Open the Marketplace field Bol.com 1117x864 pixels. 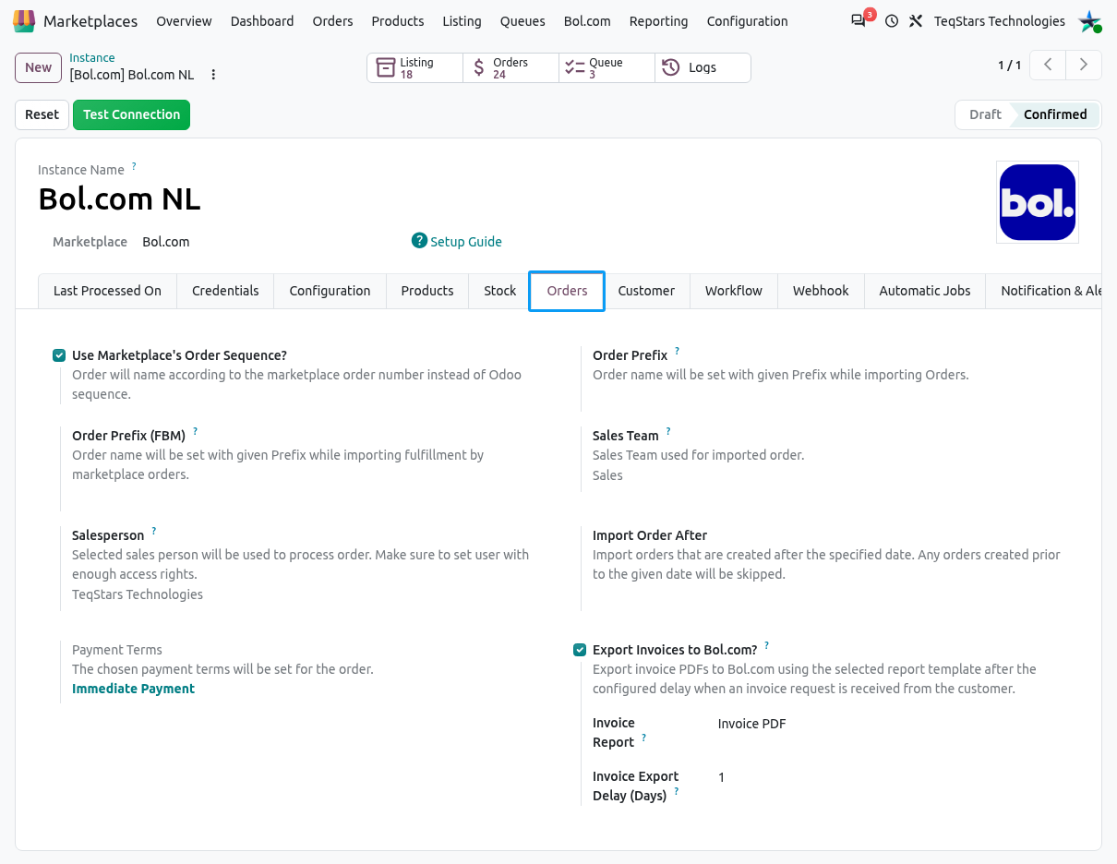click(166, 242)
